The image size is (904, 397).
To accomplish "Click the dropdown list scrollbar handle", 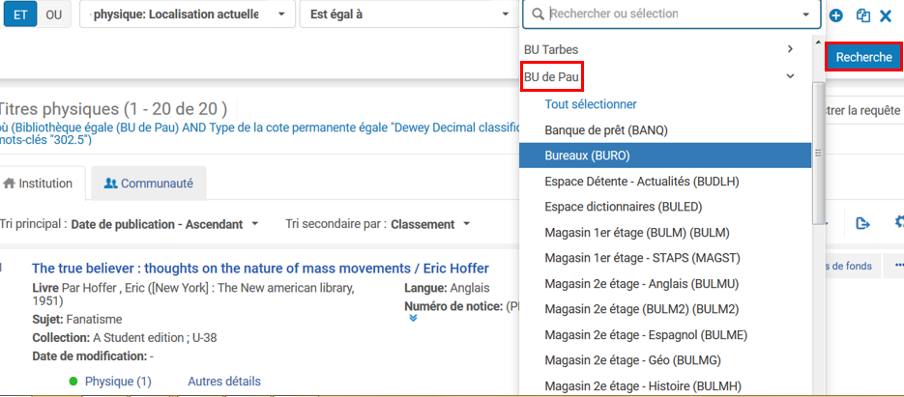I will [818, 153].
